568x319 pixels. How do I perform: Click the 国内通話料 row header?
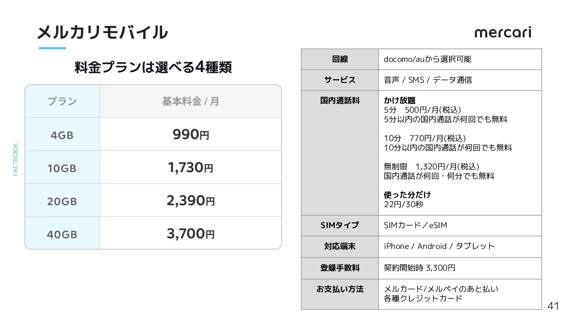pyautogui.click(x=340, y=153)
